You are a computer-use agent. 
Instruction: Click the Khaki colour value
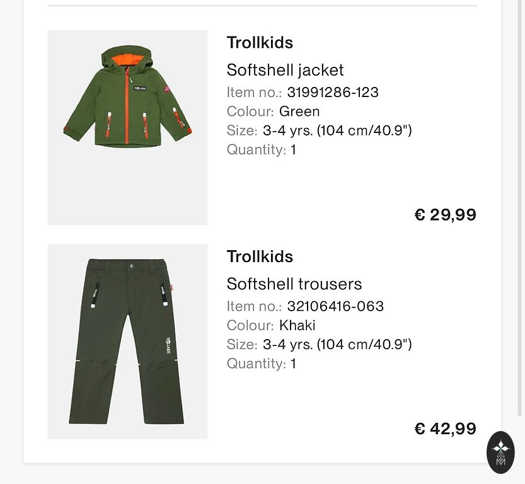tap(297, 325)
